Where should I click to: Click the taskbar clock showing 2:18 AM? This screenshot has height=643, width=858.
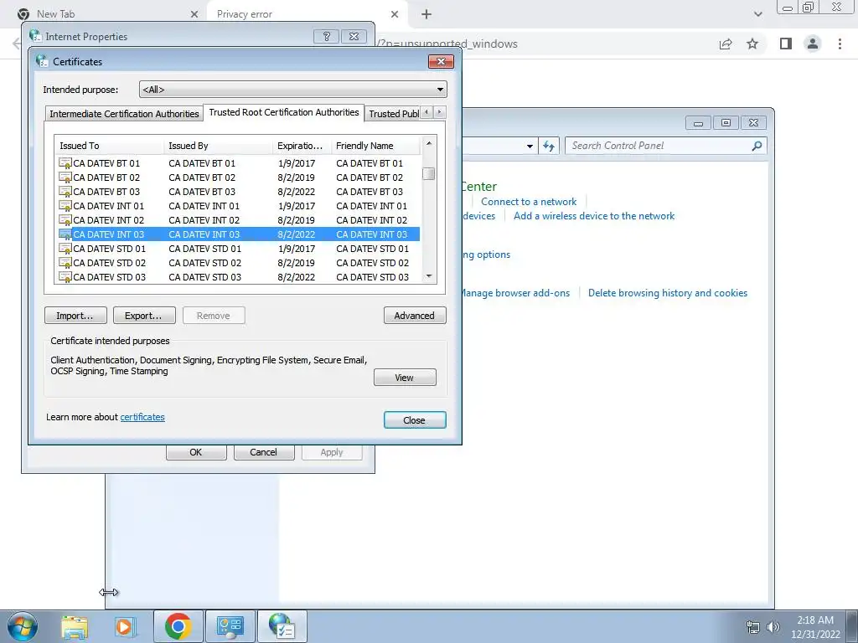point(815,627)
